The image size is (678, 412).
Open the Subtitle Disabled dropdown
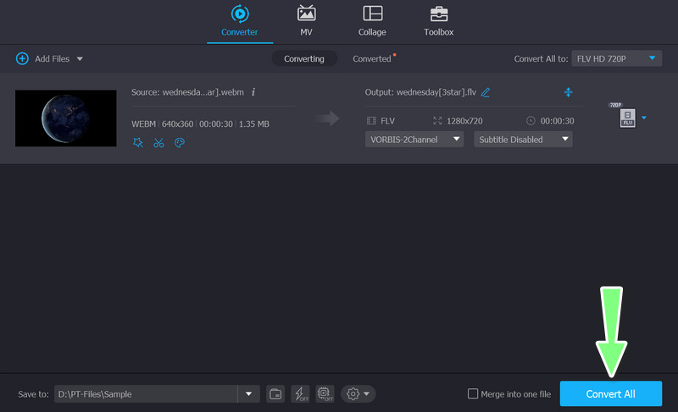(x=523, y=140)
